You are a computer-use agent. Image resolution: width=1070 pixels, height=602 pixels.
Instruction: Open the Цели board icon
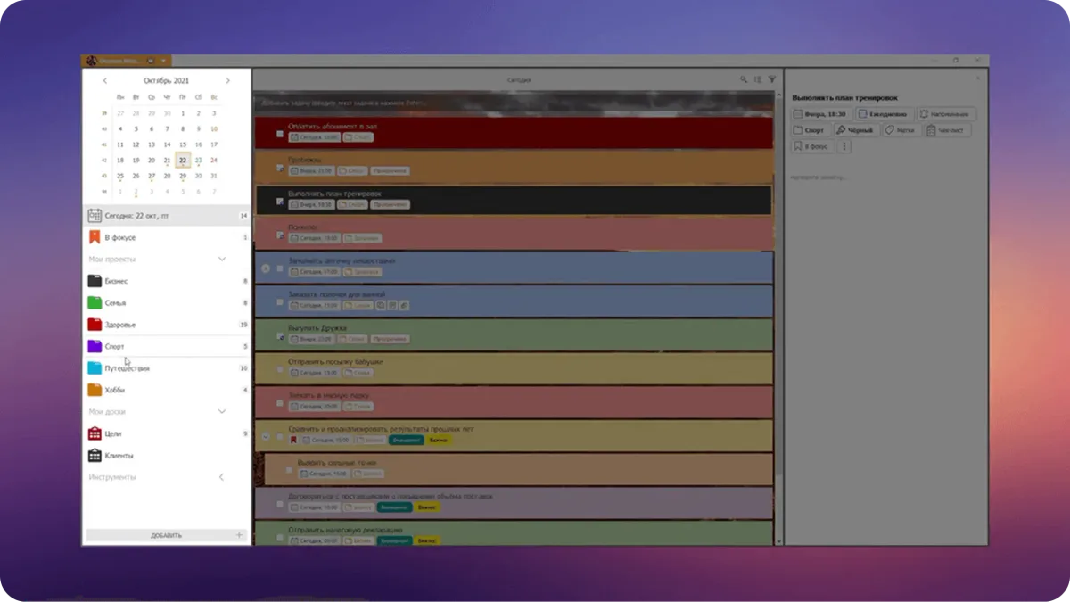95,433
